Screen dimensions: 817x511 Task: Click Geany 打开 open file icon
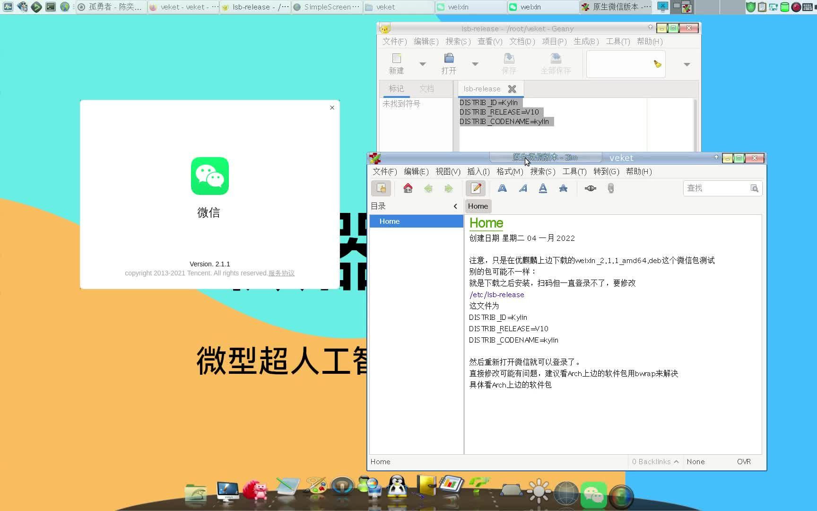click(x=449, y=64)
